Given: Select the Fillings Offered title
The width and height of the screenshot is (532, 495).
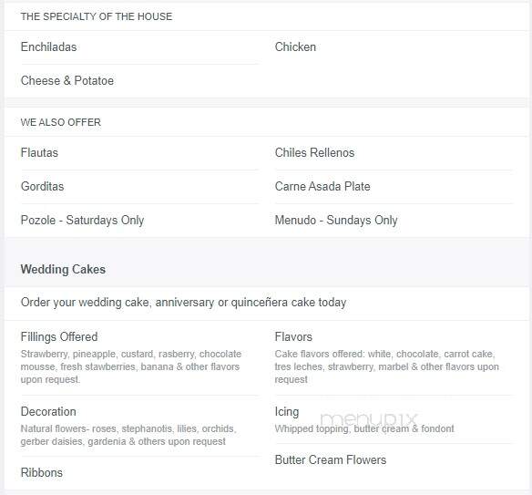Looking at the screenshot, I should [59, 336].
